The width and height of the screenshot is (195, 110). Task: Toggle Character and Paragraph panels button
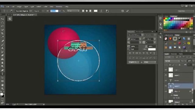(107, 11)
